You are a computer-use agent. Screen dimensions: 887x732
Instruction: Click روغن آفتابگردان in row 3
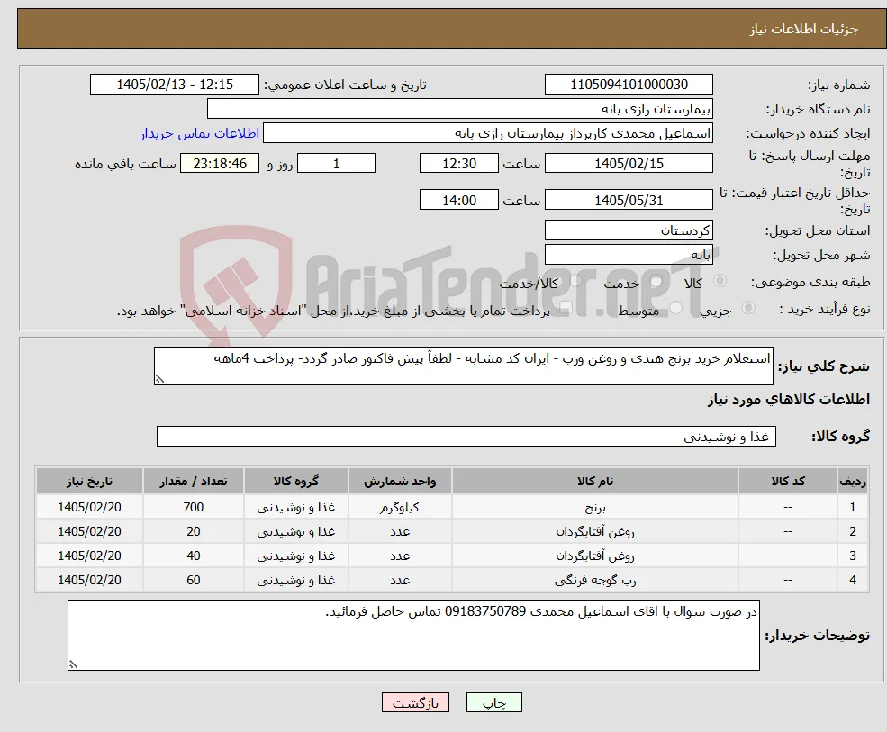[594, 556]
